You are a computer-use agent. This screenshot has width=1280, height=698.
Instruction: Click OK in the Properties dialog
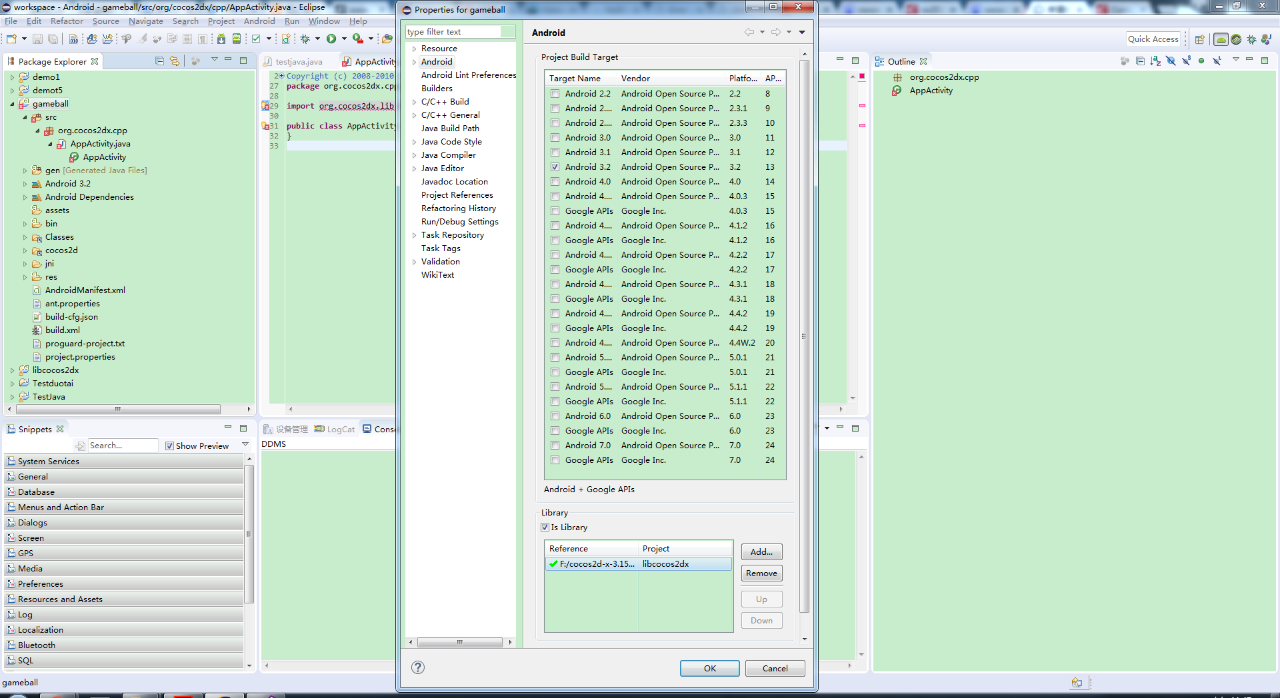pyautogui.click(x=710, y=668)
